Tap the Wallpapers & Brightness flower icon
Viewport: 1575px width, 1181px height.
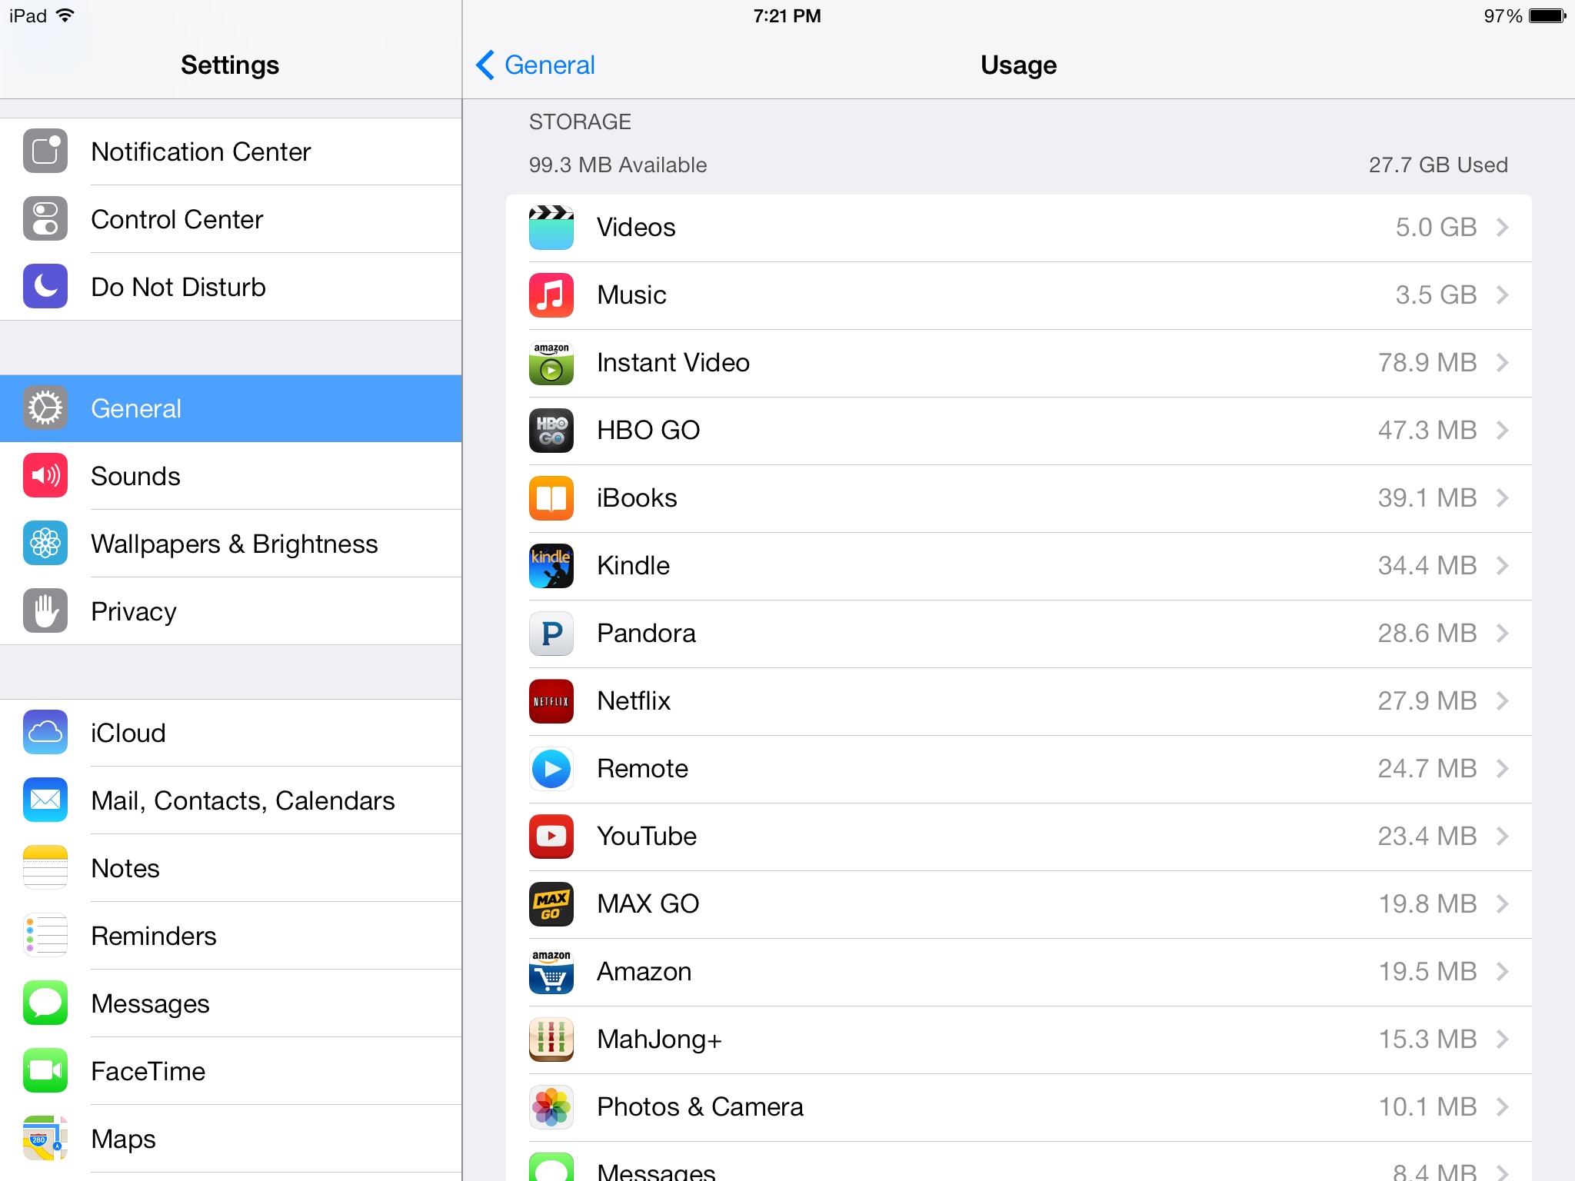tap(45, 544)
